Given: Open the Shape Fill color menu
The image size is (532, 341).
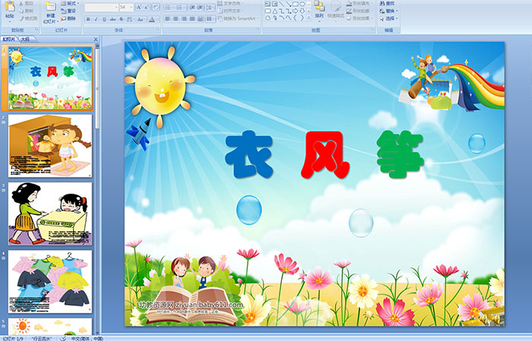Looking at the screenshot, I should (x=359, y=3).
